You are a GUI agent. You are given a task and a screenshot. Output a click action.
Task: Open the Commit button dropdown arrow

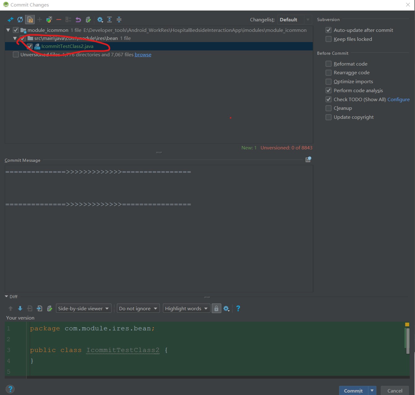[372, 391]
